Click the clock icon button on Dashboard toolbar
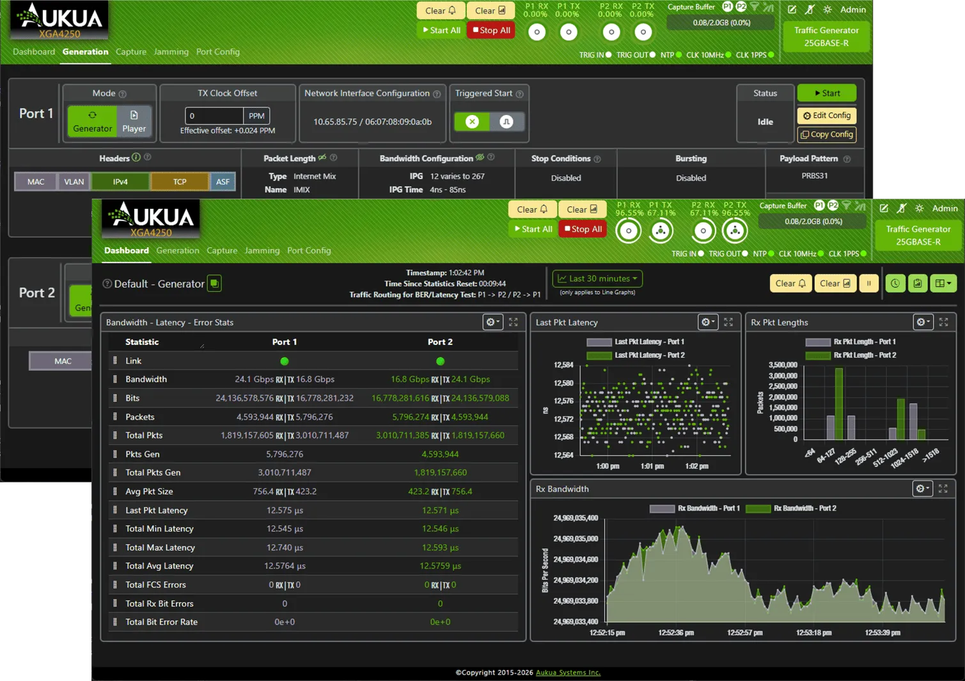 click(895, 284)
